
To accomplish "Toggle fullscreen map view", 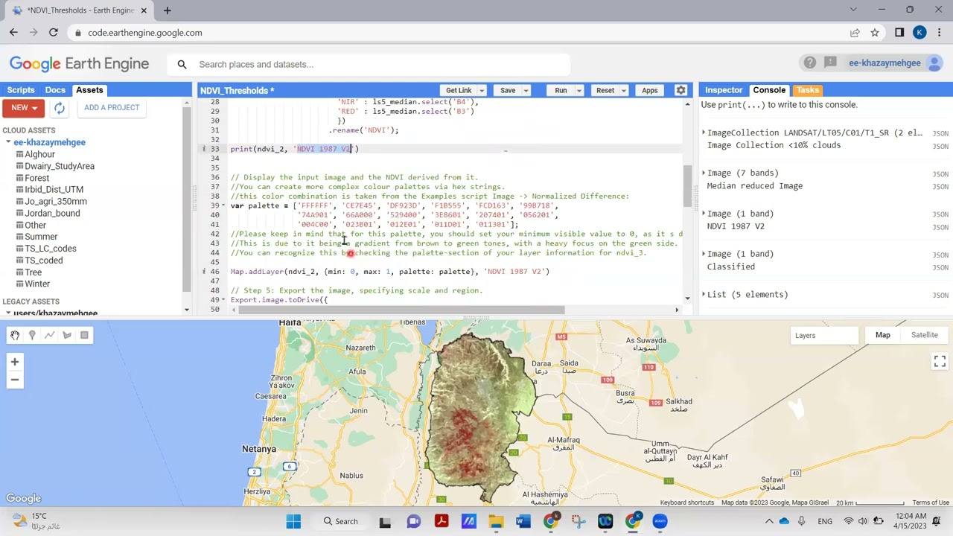I will [x=940, y=361].
